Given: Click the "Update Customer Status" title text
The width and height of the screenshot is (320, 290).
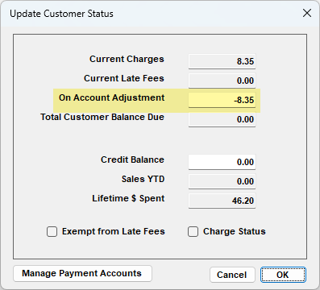Looking at the screenshot, I should pyautogui.click(x=61, y=14).
